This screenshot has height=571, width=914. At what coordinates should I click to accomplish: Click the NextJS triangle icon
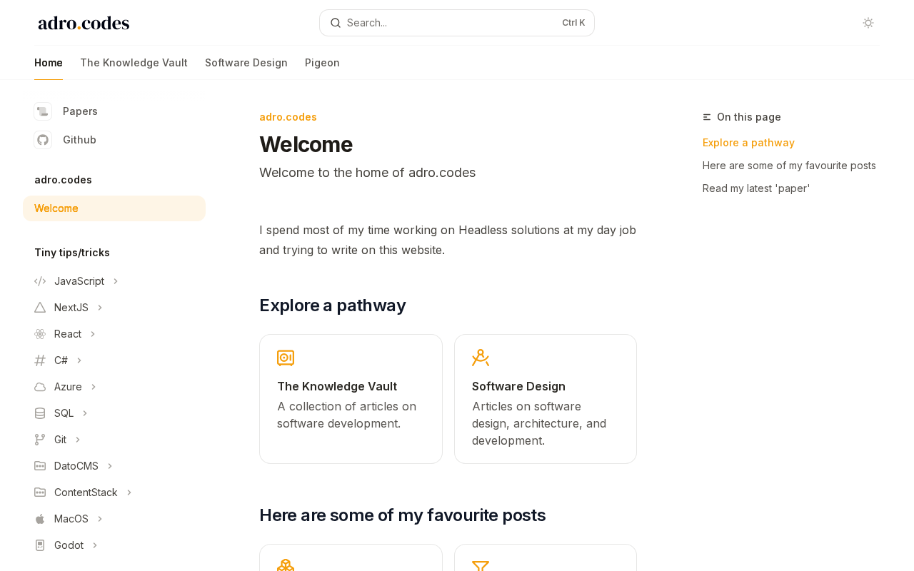[x=40, y=308]
